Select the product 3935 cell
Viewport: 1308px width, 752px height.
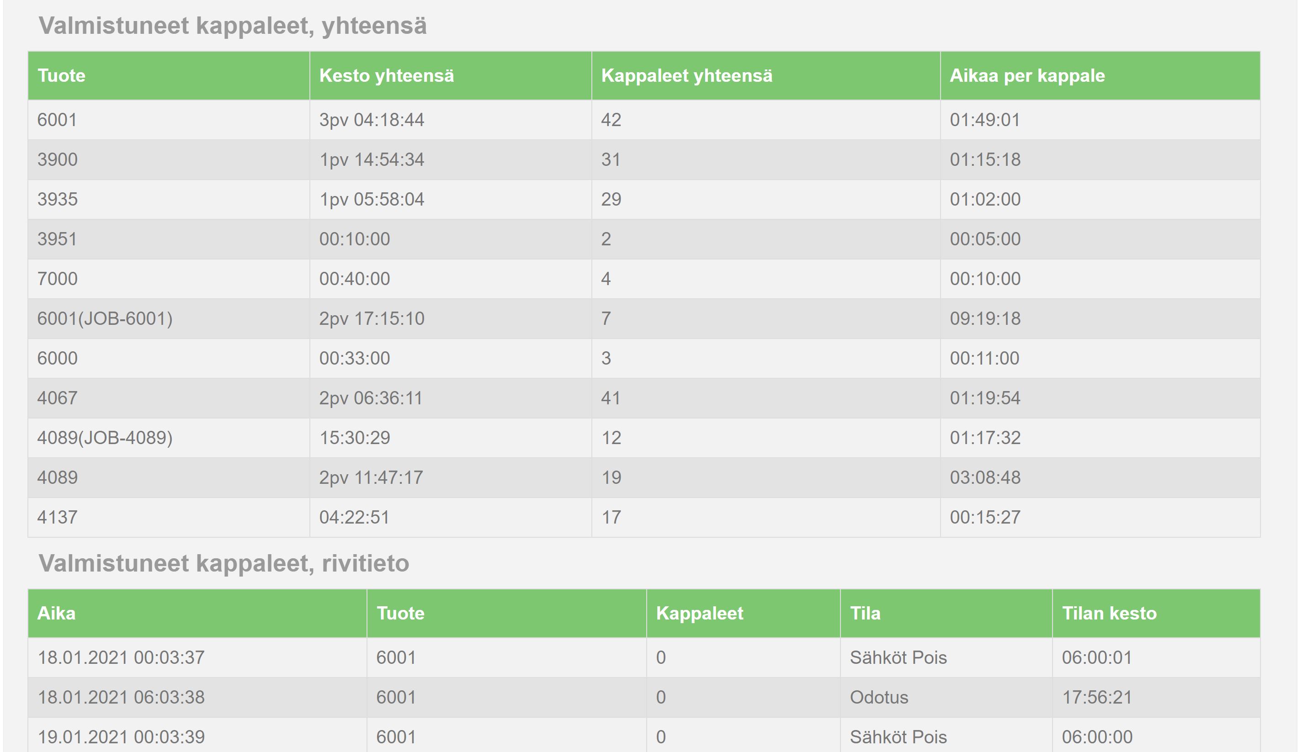[x=57, y=199]
